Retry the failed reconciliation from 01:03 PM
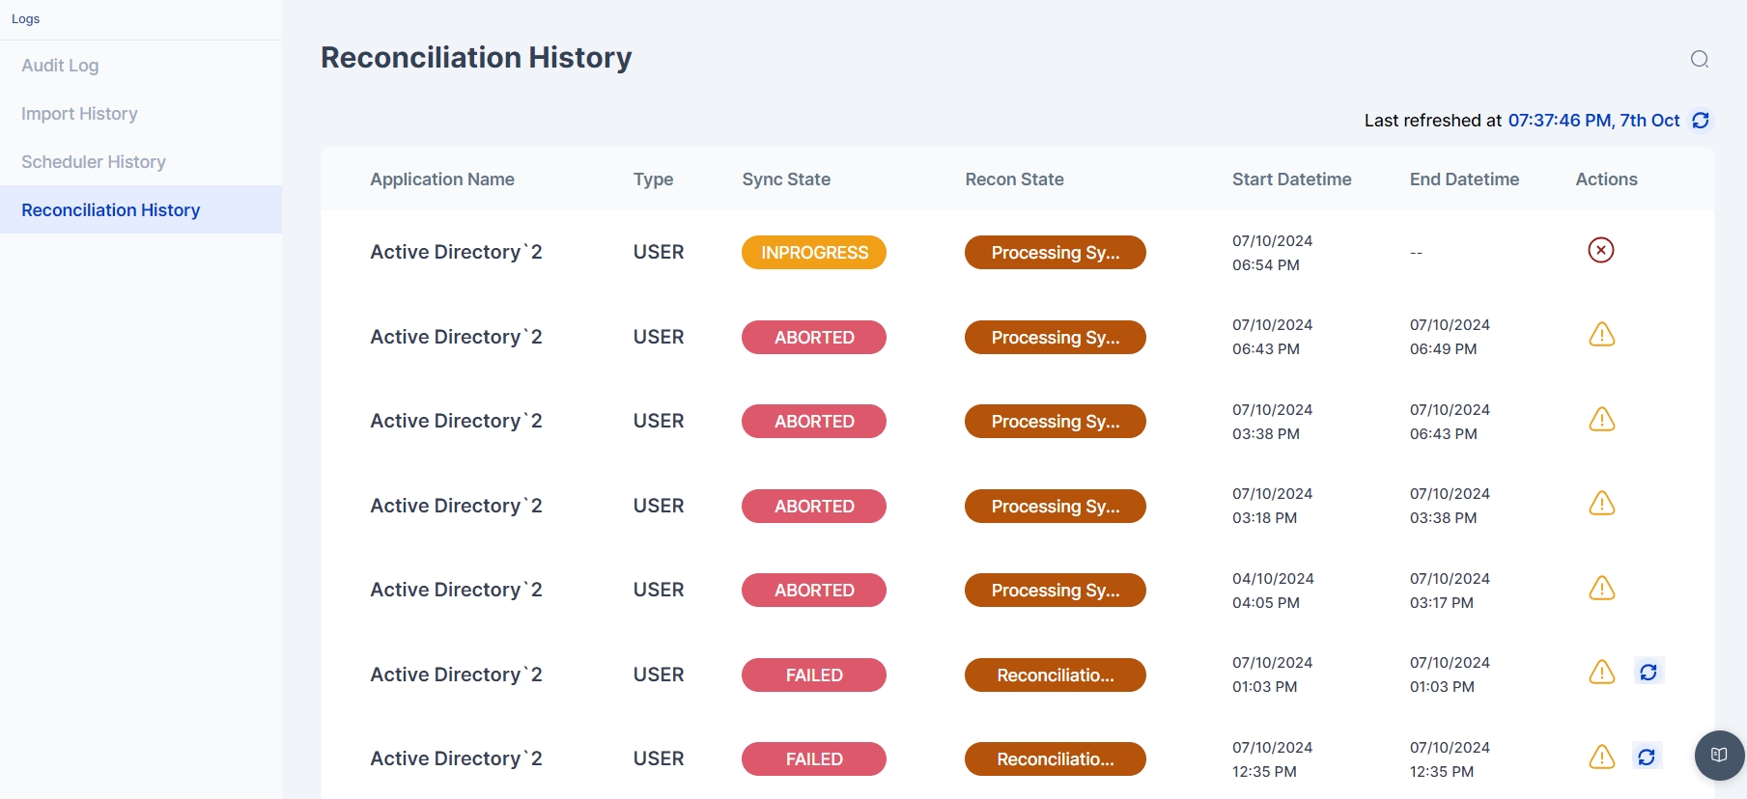The image size is (1747, 799). 1648,673
